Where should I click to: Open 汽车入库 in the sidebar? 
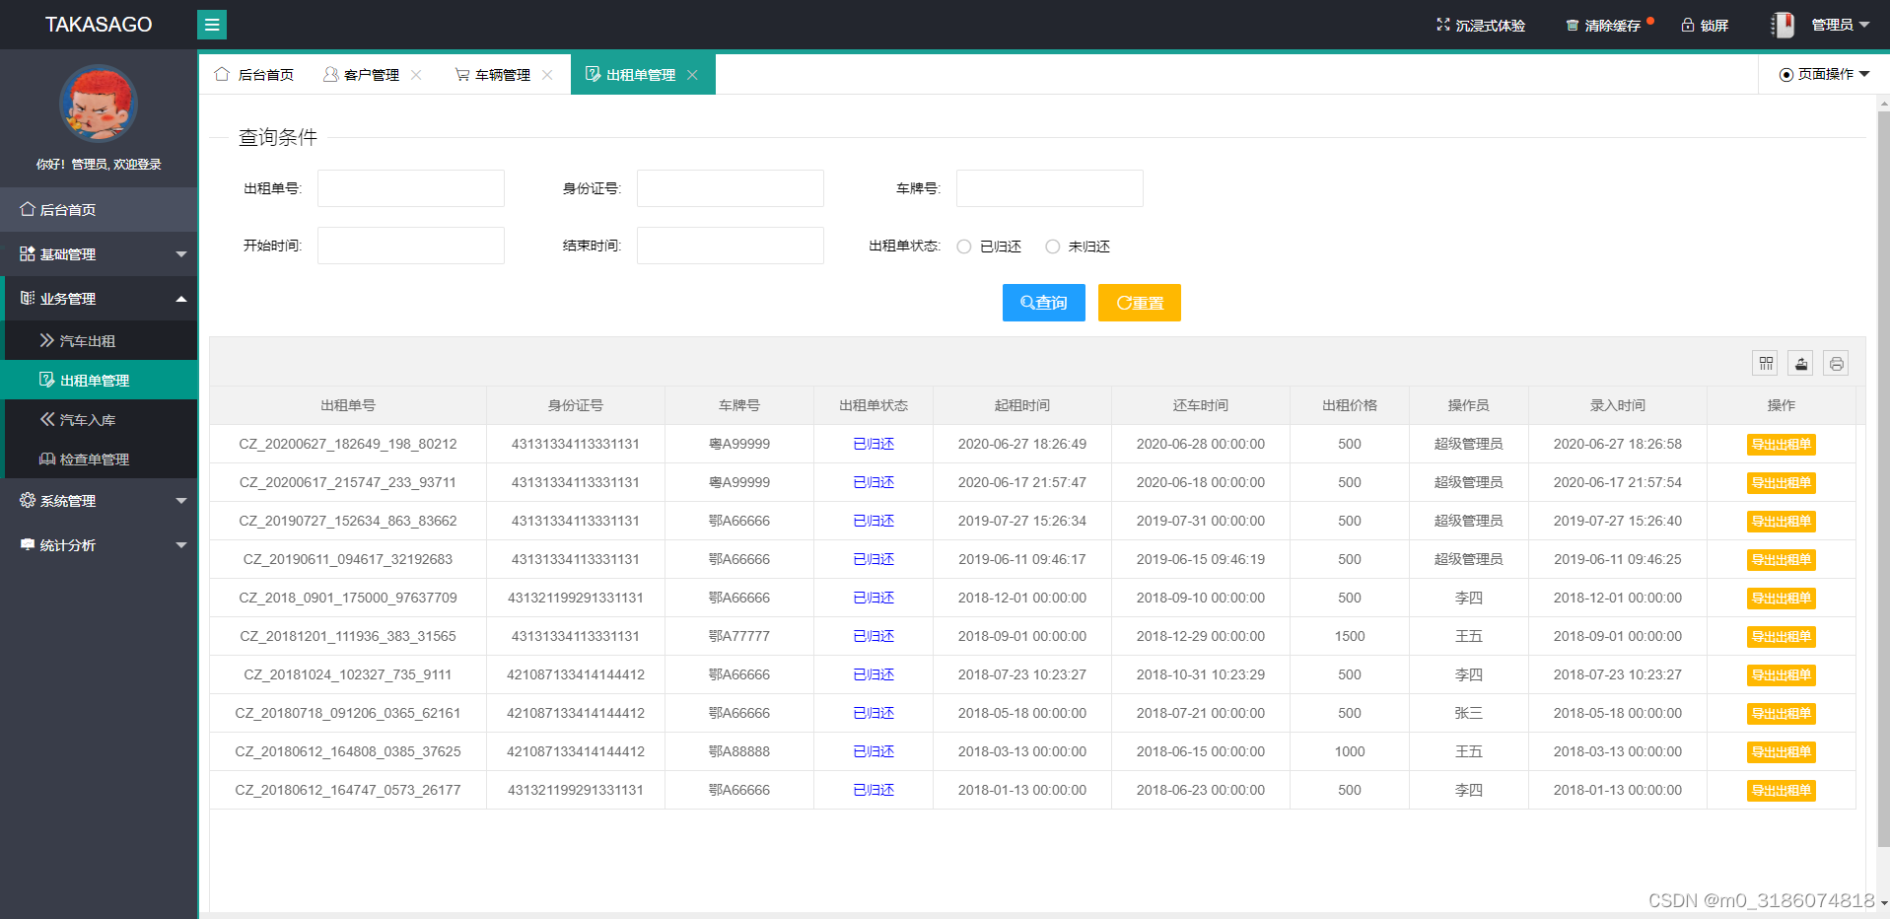point(101,419)
